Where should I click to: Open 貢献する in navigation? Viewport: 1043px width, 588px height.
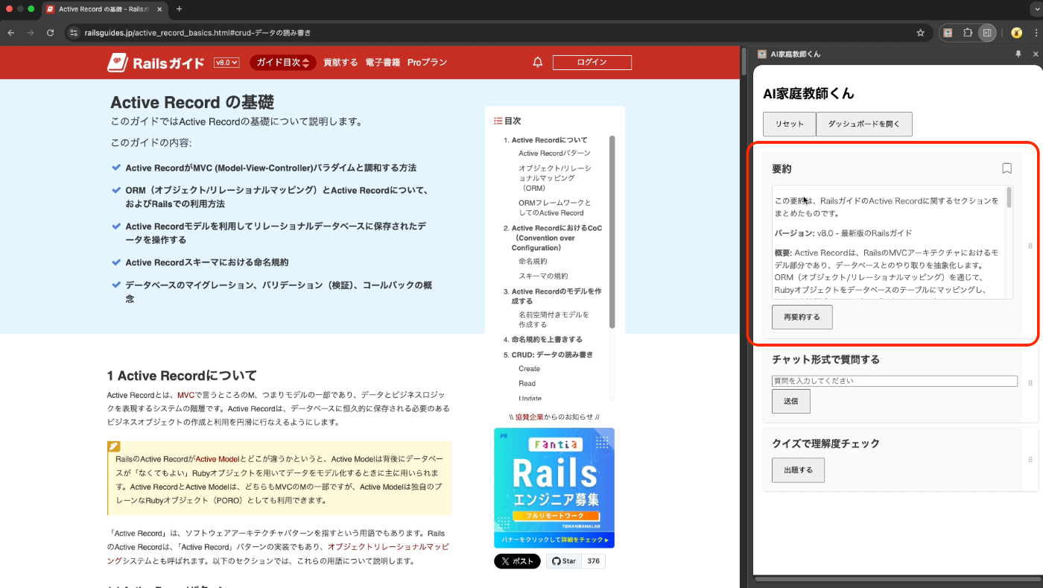click(x=340, y=63)
